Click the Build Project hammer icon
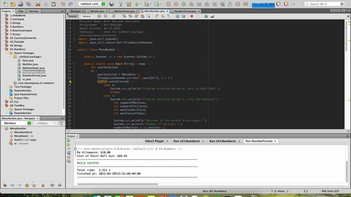351x197 pixels. [121, 4]
